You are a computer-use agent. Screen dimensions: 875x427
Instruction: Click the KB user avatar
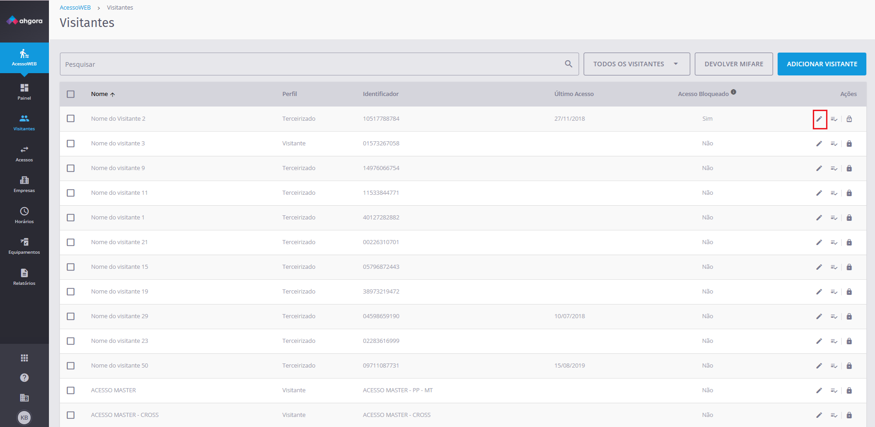24,417
